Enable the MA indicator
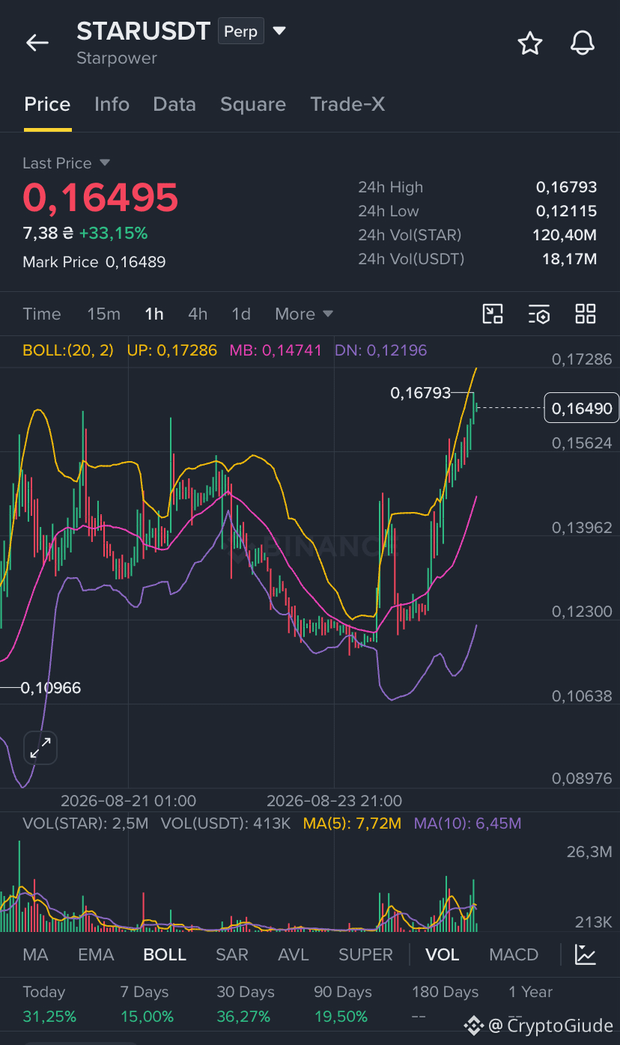This screenshot has height=1045, width=620. pos(35,954)
